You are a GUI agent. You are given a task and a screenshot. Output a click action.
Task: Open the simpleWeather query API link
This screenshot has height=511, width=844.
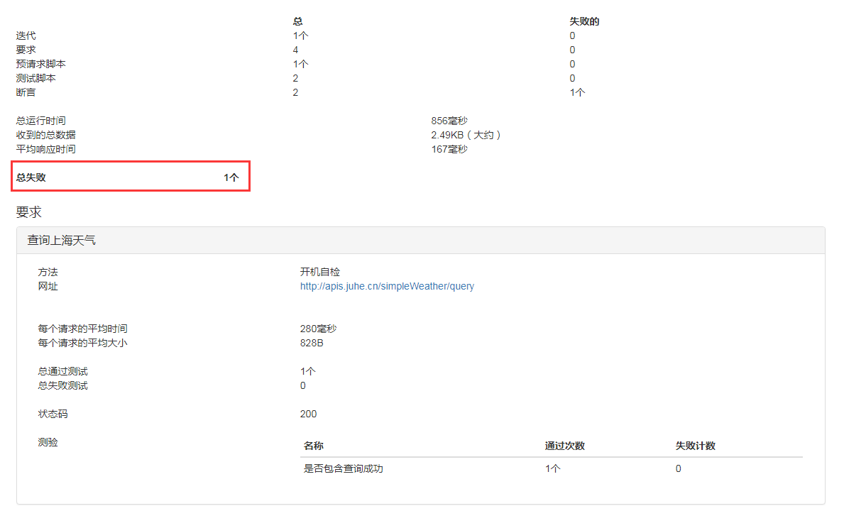point(388,286)
